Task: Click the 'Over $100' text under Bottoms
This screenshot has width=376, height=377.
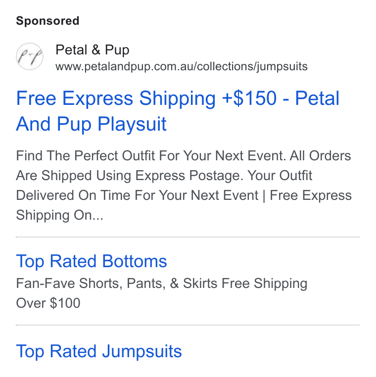Action: [x=48, y=303]
